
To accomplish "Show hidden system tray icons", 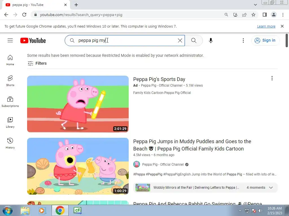I will [240, 211].
